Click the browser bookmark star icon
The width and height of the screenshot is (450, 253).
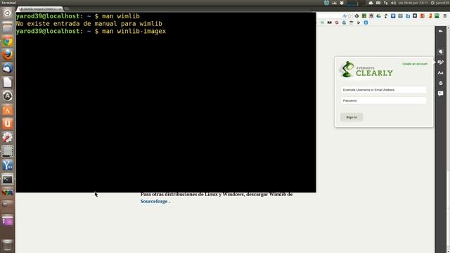point(350,16)
